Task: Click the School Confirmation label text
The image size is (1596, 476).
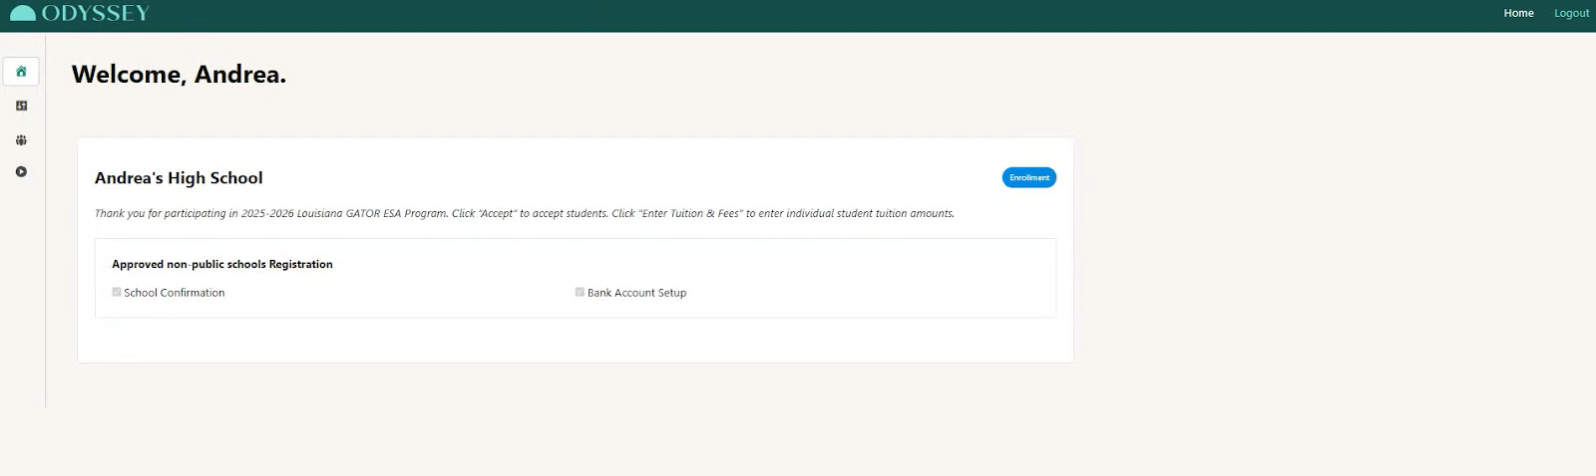Action: coord(175,293)
